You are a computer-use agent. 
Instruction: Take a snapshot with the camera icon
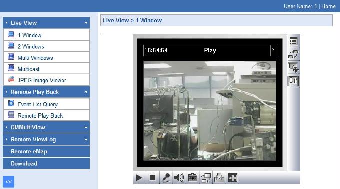[x=193, y=178]
